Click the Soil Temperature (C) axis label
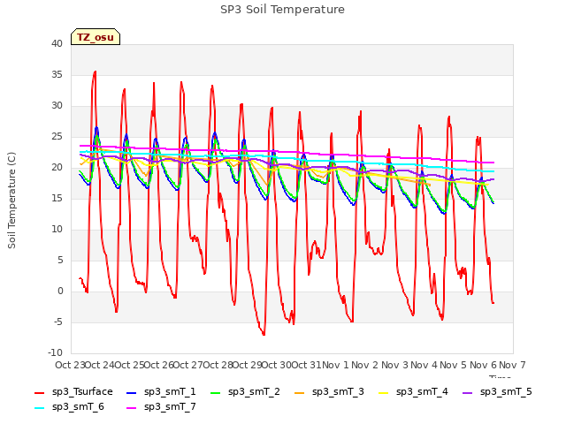566x424 pixels. (11, 201)
